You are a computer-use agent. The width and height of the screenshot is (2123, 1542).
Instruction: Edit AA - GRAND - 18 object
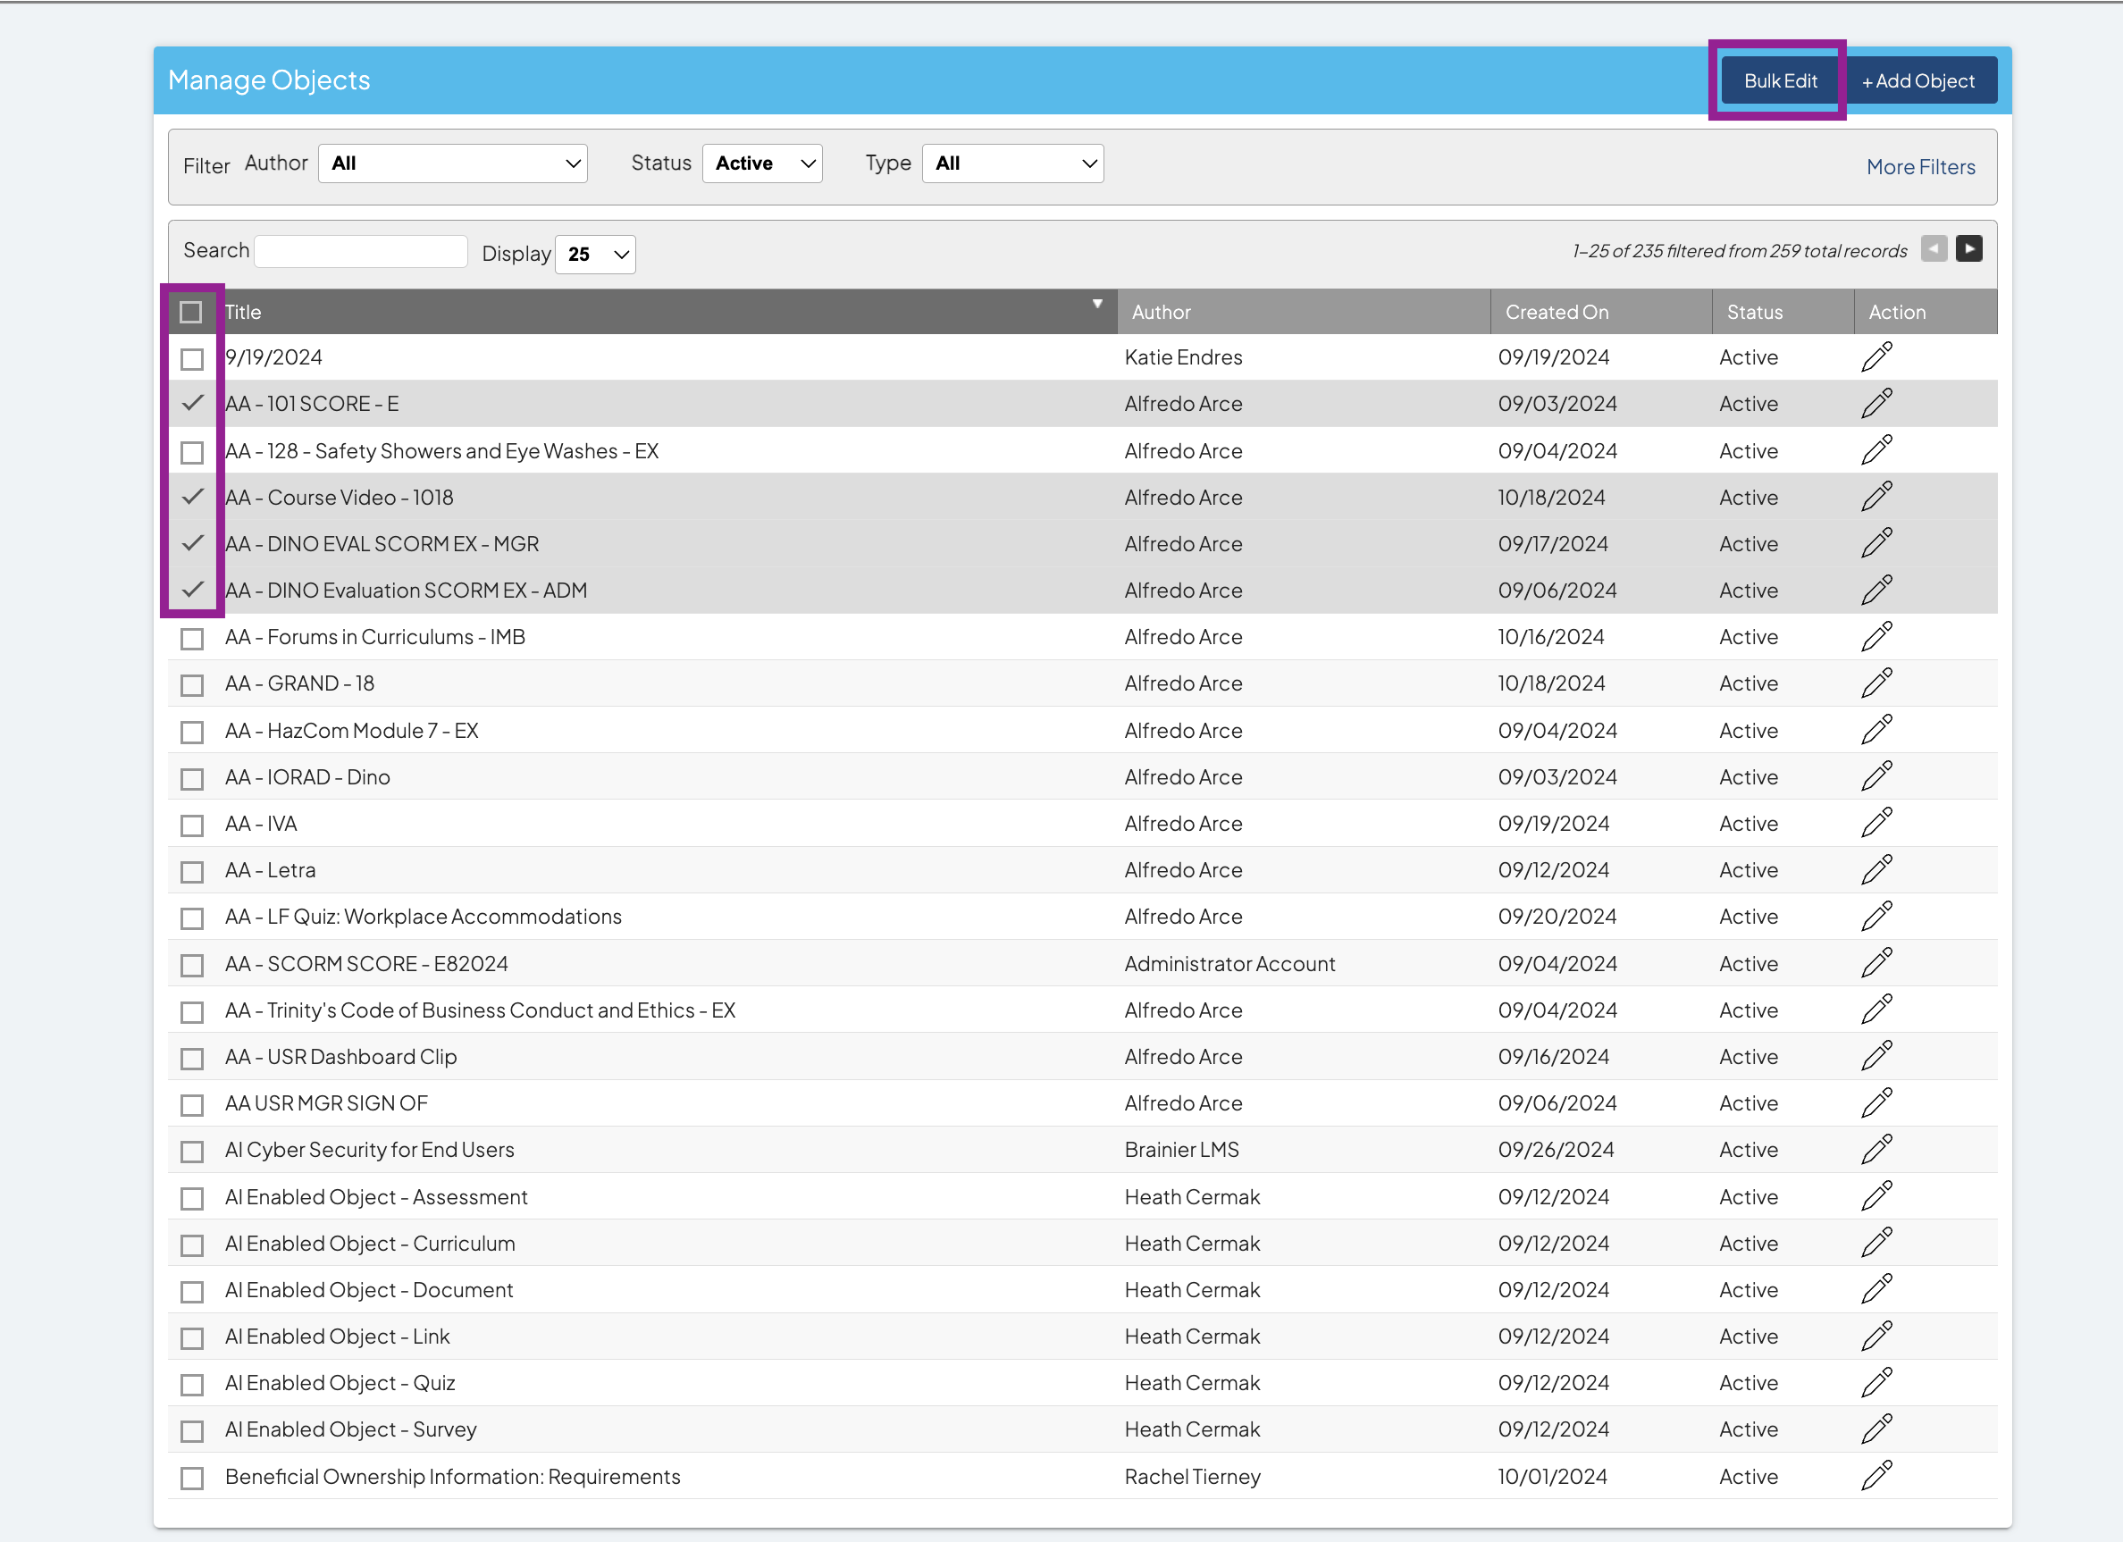click(1876, 684)
